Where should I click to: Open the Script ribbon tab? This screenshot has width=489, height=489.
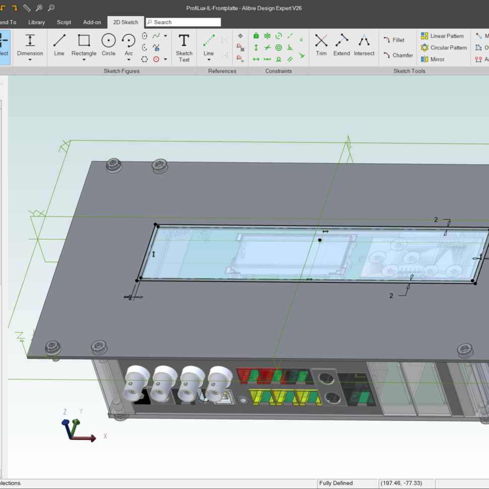click(x=64, y=22)
